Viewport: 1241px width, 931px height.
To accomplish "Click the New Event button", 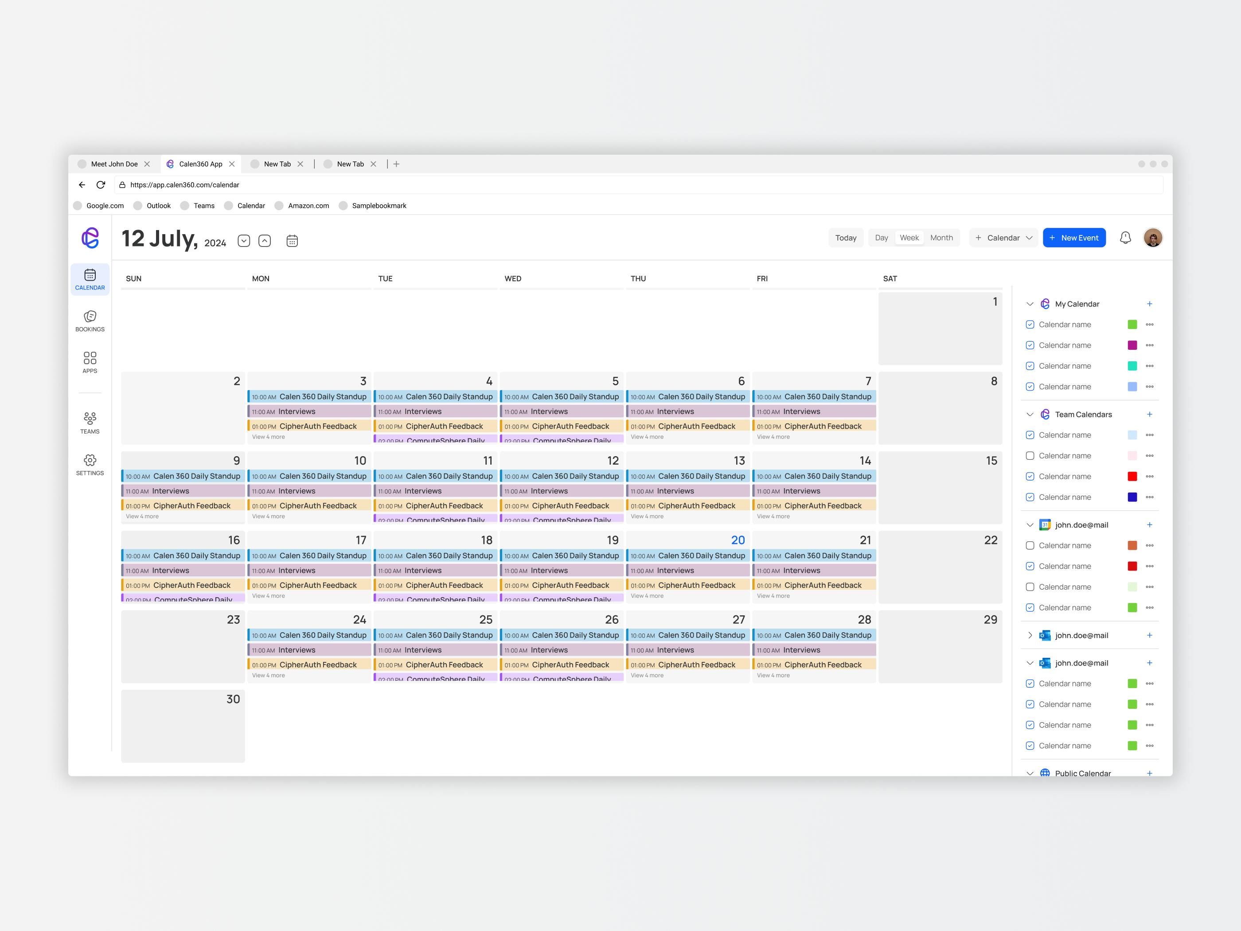I will pyautogui.click(x=1074, y=238).
